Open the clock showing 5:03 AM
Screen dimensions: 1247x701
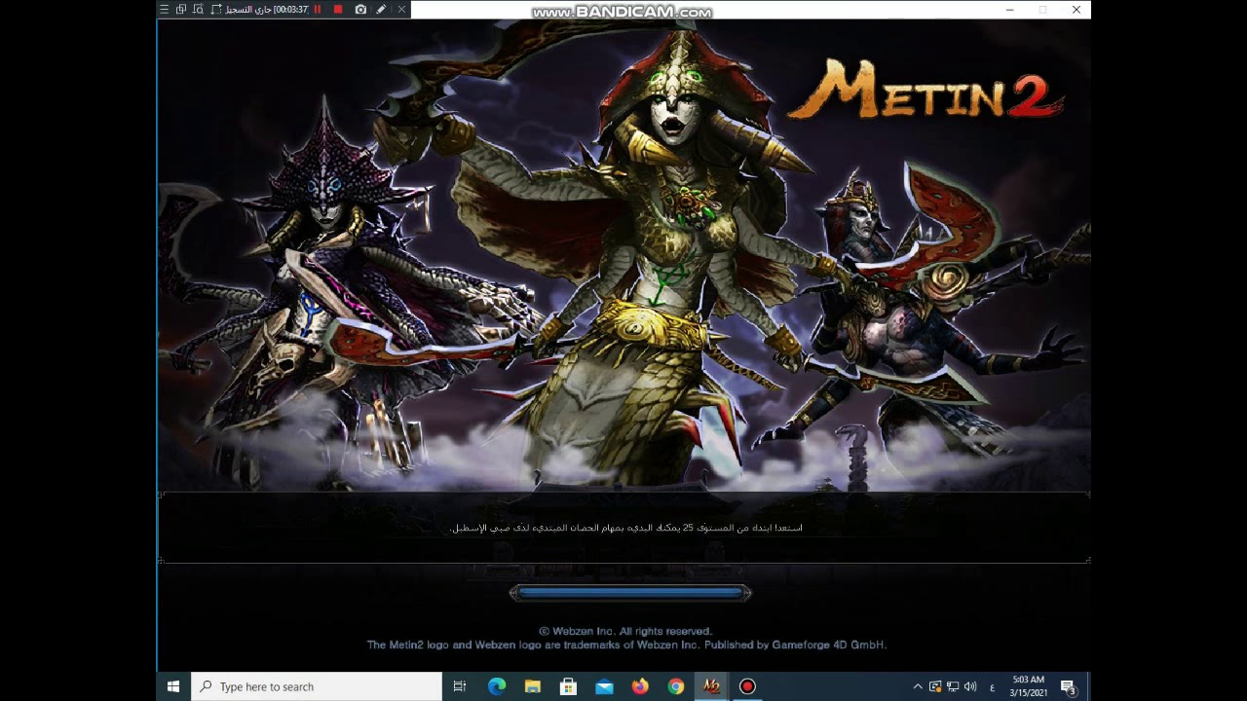pyautogui.click(x=1029, y=686)
